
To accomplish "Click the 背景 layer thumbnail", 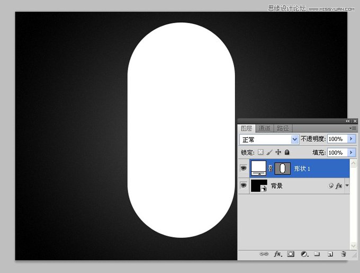I will (x=259, y=186).
